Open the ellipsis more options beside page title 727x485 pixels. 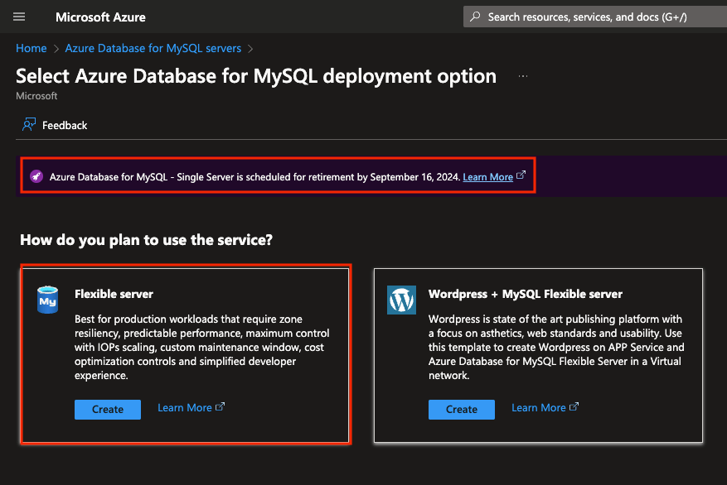coord(523,76)
